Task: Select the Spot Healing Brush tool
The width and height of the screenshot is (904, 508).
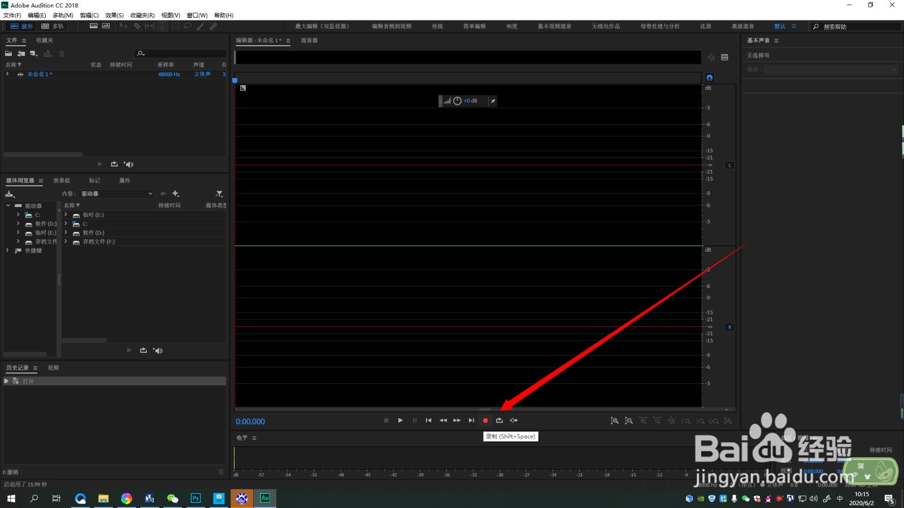Action: pos(214,26)
